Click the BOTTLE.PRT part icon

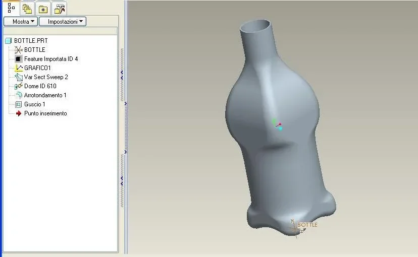[x=8, y=41]
